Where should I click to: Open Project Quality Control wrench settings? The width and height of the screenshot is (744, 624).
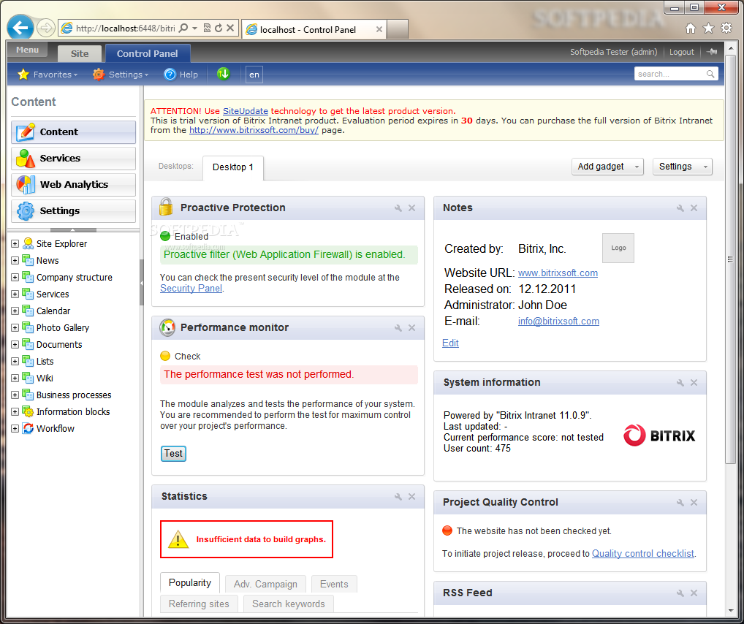[x=680, y=503]
